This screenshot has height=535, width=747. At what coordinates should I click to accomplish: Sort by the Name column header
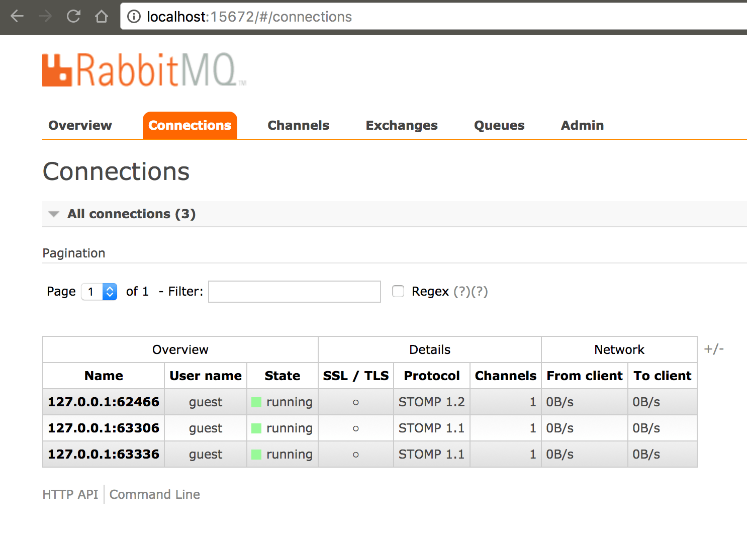coord(104,376)
